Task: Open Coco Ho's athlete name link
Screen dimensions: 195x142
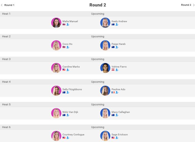Action: pos(67,44)
